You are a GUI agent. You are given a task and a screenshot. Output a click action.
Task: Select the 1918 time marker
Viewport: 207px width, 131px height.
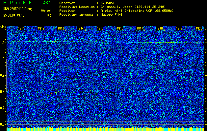(x=160, y=28)
